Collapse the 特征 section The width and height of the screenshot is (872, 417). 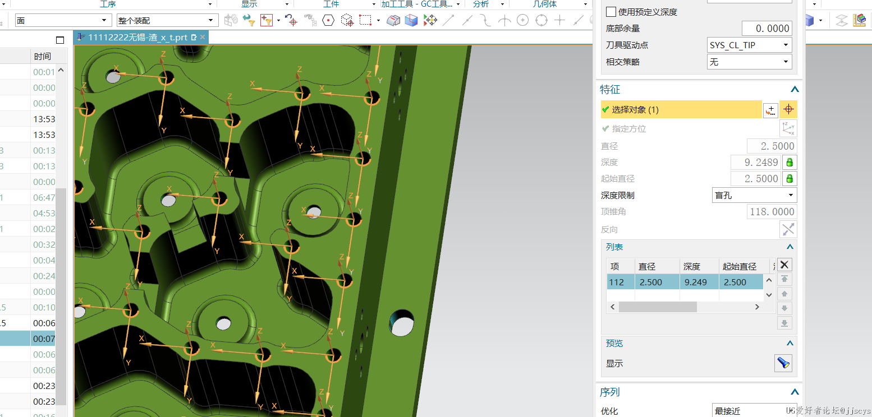point(795,90)
